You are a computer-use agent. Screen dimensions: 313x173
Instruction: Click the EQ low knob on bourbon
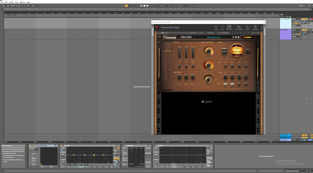point(225,66)
